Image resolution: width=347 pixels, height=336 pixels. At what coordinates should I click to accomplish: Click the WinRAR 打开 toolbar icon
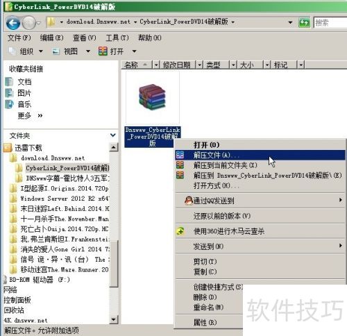click(x=103, y=51)
